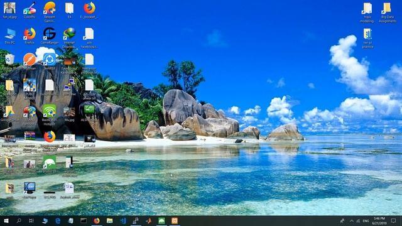Select the green WiFi monitor icon
This screenshot has width=402, height=226.
point(89,113)
